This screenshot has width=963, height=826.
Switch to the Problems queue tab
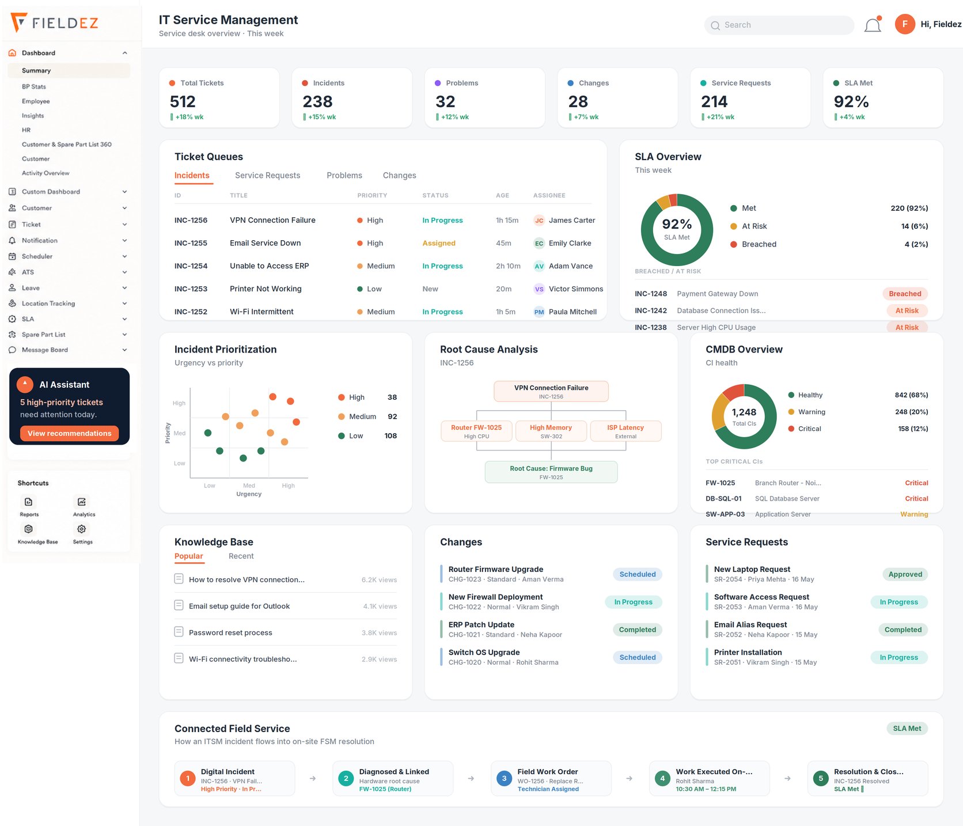(344, 176)
